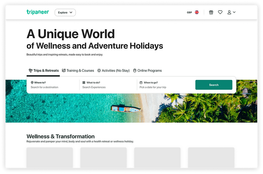
Task: Change currency by clicking GBP
Action: coord(189,12)
